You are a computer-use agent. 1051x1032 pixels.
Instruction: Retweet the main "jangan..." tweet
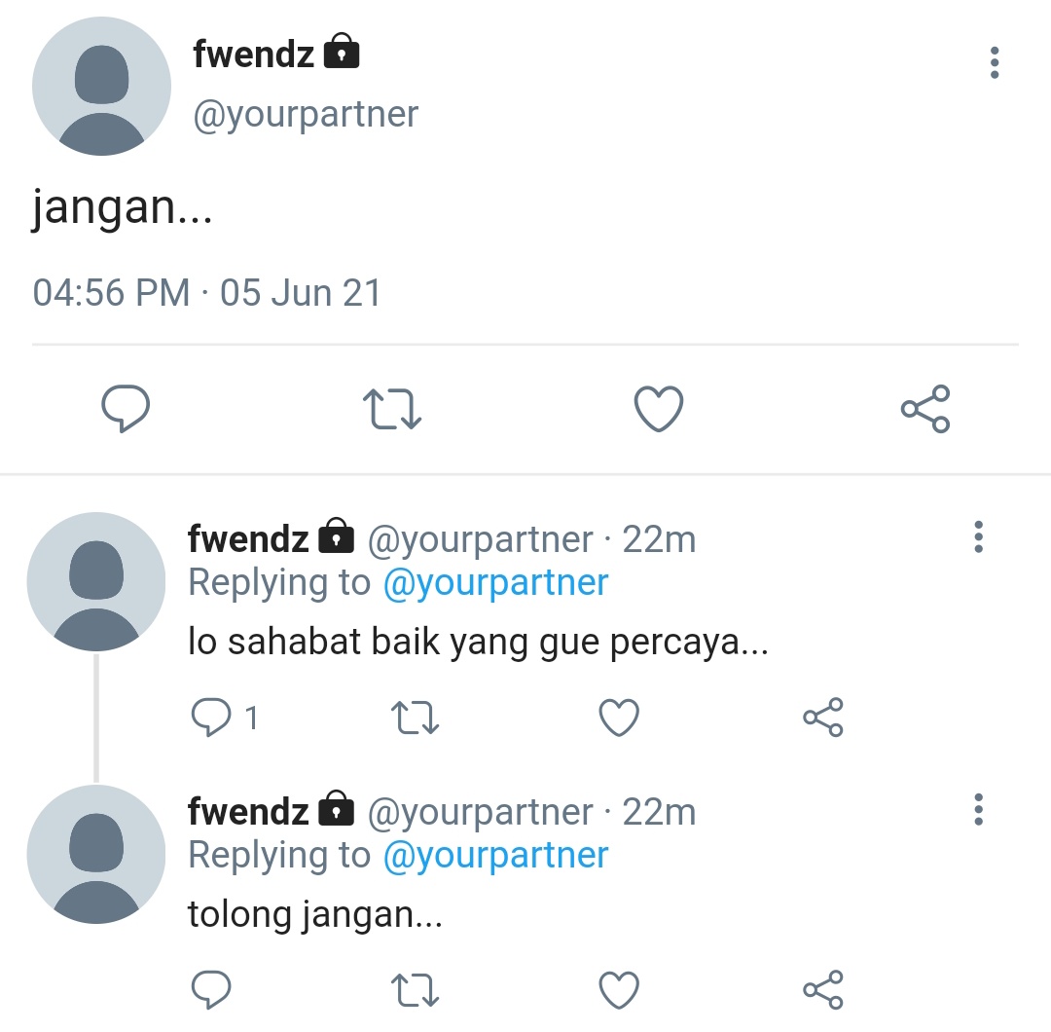coord(392,409)
